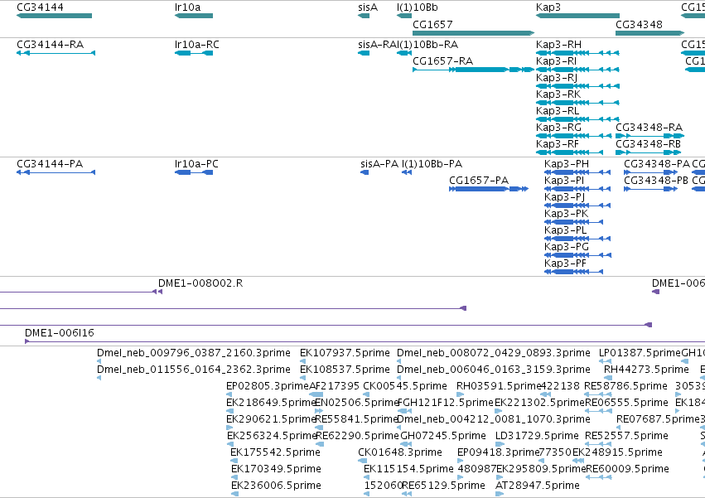The image size is (705, 498).
Task: Open the sisA gene label
Action: pyautogui.click(x=368, y=7)
